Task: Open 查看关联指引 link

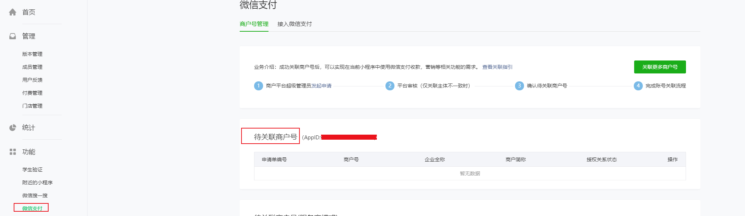Action: 497,67
